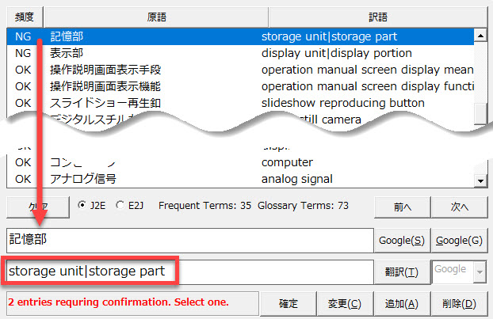Click the source term field 記憶部

pos(190,240)
